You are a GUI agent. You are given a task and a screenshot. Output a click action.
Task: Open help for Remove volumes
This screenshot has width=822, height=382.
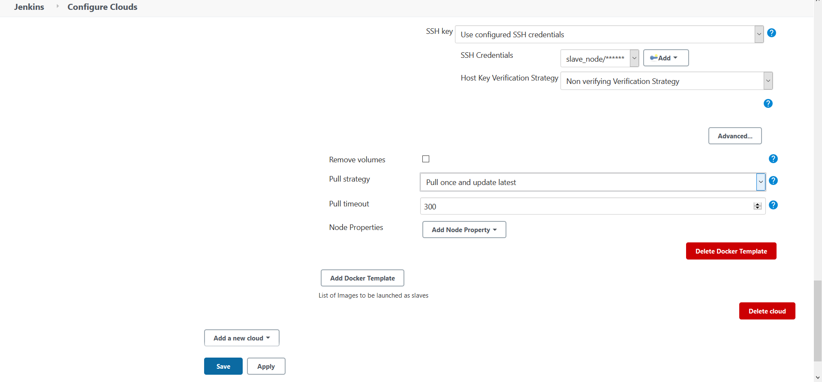[x=773, y=159]
